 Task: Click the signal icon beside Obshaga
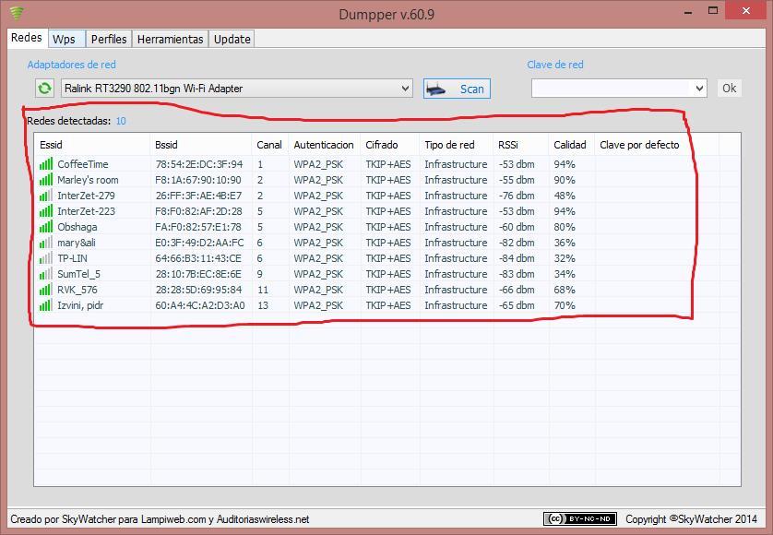click(46, 227)
